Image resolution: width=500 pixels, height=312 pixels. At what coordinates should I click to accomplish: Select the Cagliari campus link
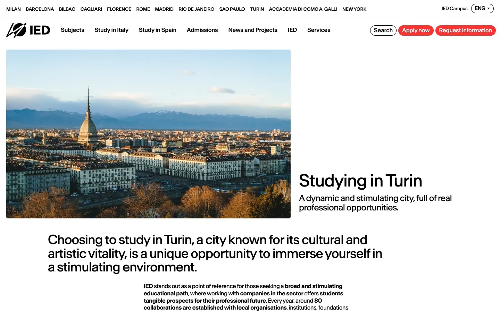[x=91, y=9]
